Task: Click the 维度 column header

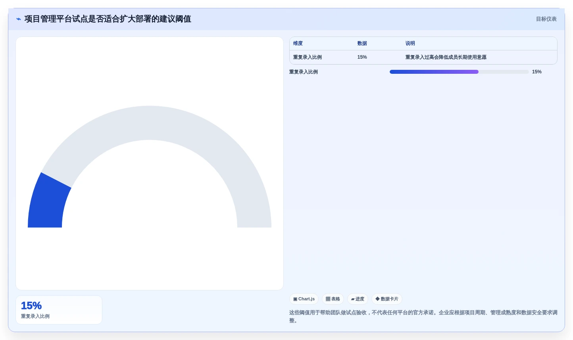Action: (298, 44)
